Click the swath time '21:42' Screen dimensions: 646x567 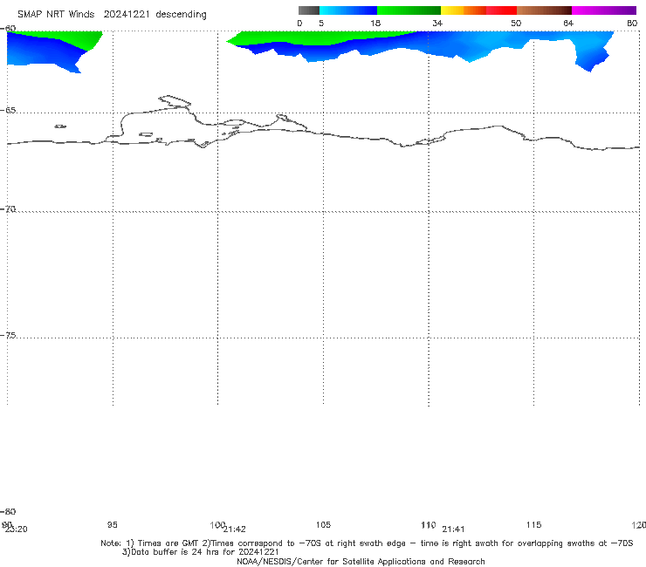tap(235, 529)
